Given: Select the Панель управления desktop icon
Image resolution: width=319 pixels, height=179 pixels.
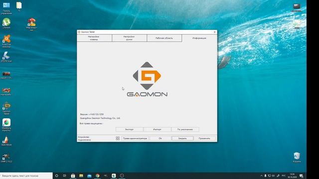Looking at the screenshot, I should tap(6, 8).
